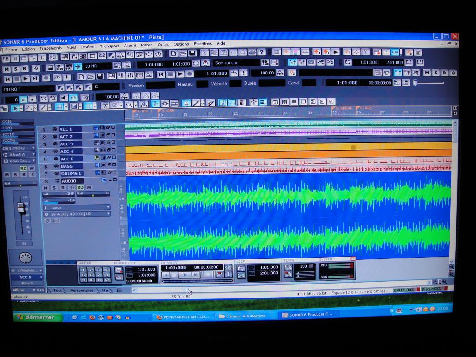The width and height of the screenshot is (476, 357).
Task: Open the Fichier menu
Action: [11, 49]
